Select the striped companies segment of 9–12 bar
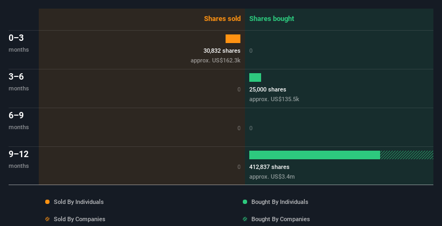 pyautogui.click(x=406, y=155)
